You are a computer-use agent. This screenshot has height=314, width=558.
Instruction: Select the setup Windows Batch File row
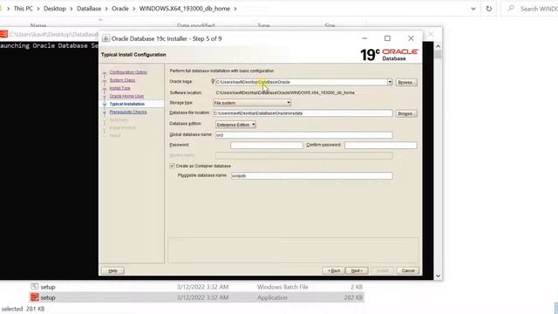point(196,287)
